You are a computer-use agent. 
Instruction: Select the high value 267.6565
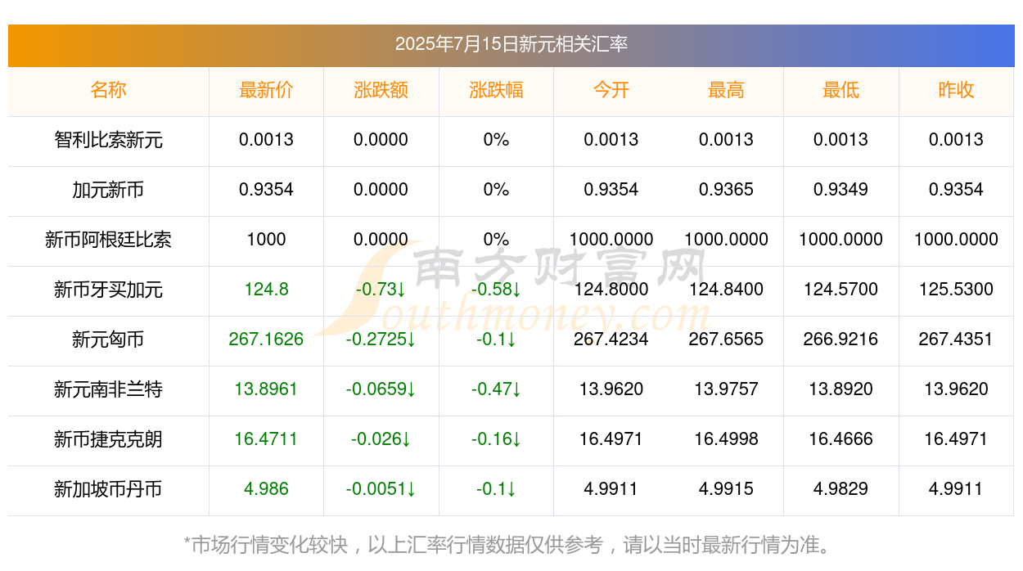click(x=726, y=339)
